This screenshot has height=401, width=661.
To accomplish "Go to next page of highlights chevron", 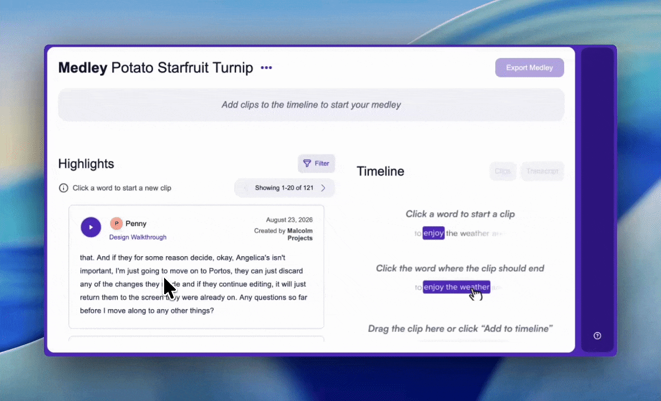I will [x=323, y=188].
